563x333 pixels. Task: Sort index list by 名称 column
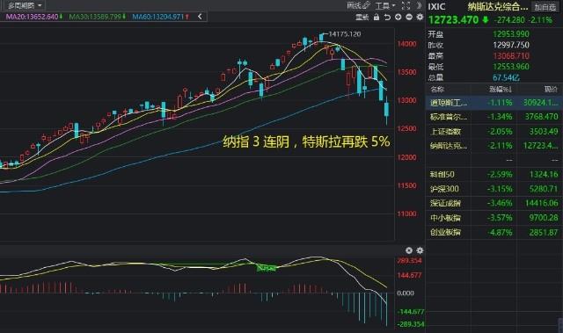(437, 90)
